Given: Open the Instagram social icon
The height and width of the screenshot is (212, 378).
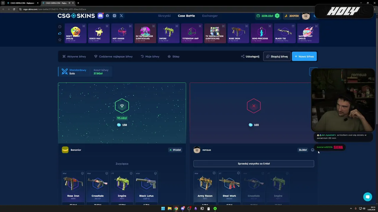Looking at the screenshot, I should (x=114, y=16).
